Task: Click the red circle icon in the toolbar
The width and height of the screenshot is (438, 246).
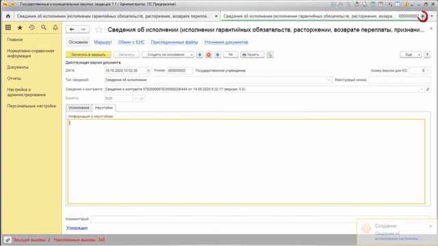Action: [x=209, y=55]
